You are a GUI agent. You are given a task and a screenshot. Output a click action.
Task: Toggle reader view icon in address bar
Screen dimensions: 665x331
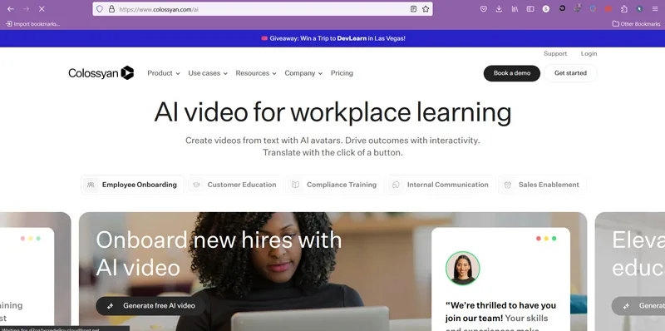pyautogui.click(x=413, y=9)
